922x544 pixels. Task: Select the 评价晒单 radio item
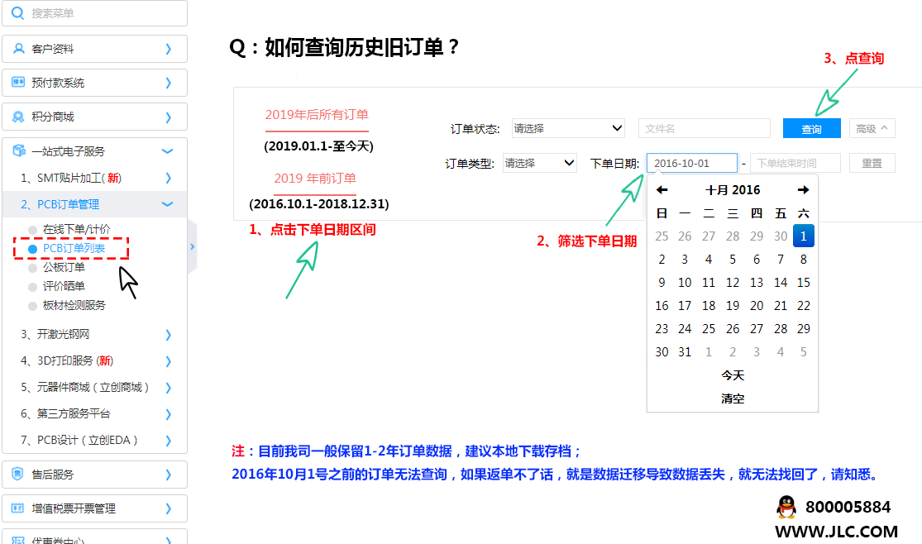(33, 287)
